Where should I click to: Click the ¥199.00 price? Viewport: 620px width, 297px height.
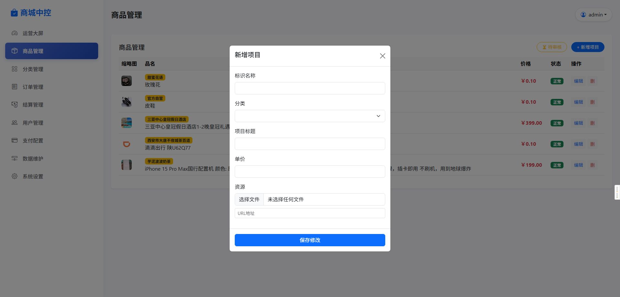click(532, 165)
